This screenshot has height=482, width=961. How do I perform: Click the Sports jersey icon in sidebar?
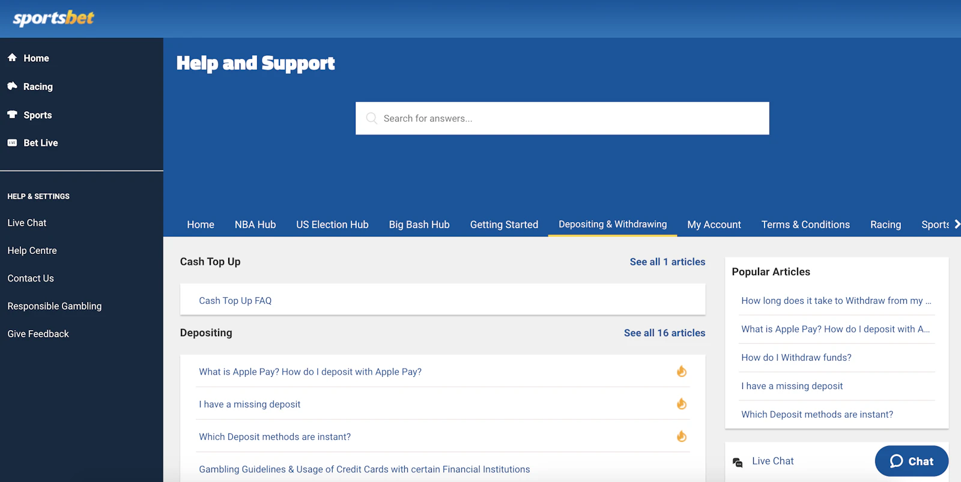(12, 115)
